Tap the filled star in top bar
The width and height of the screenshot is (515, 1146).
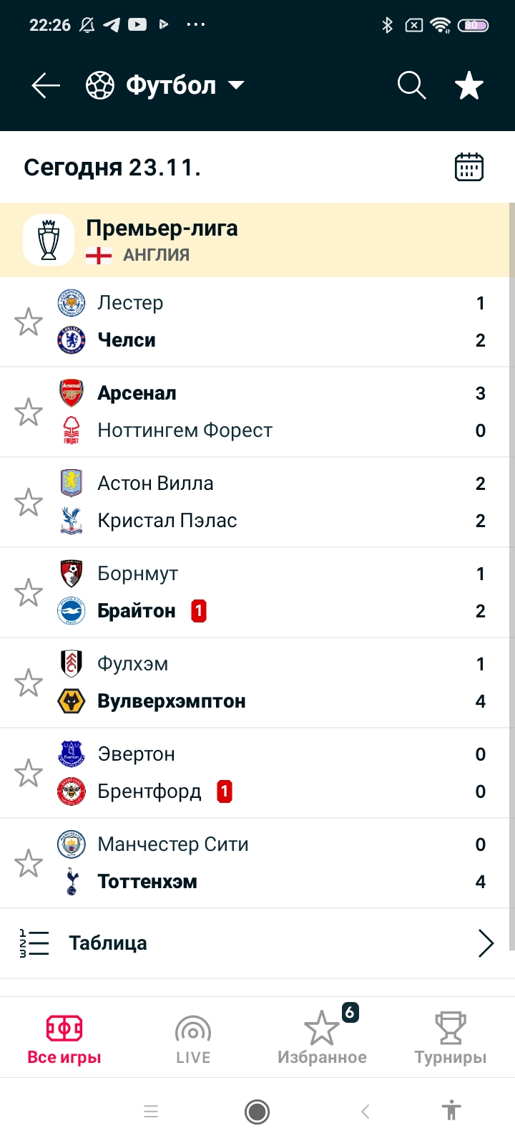click(x=469, y=86)
